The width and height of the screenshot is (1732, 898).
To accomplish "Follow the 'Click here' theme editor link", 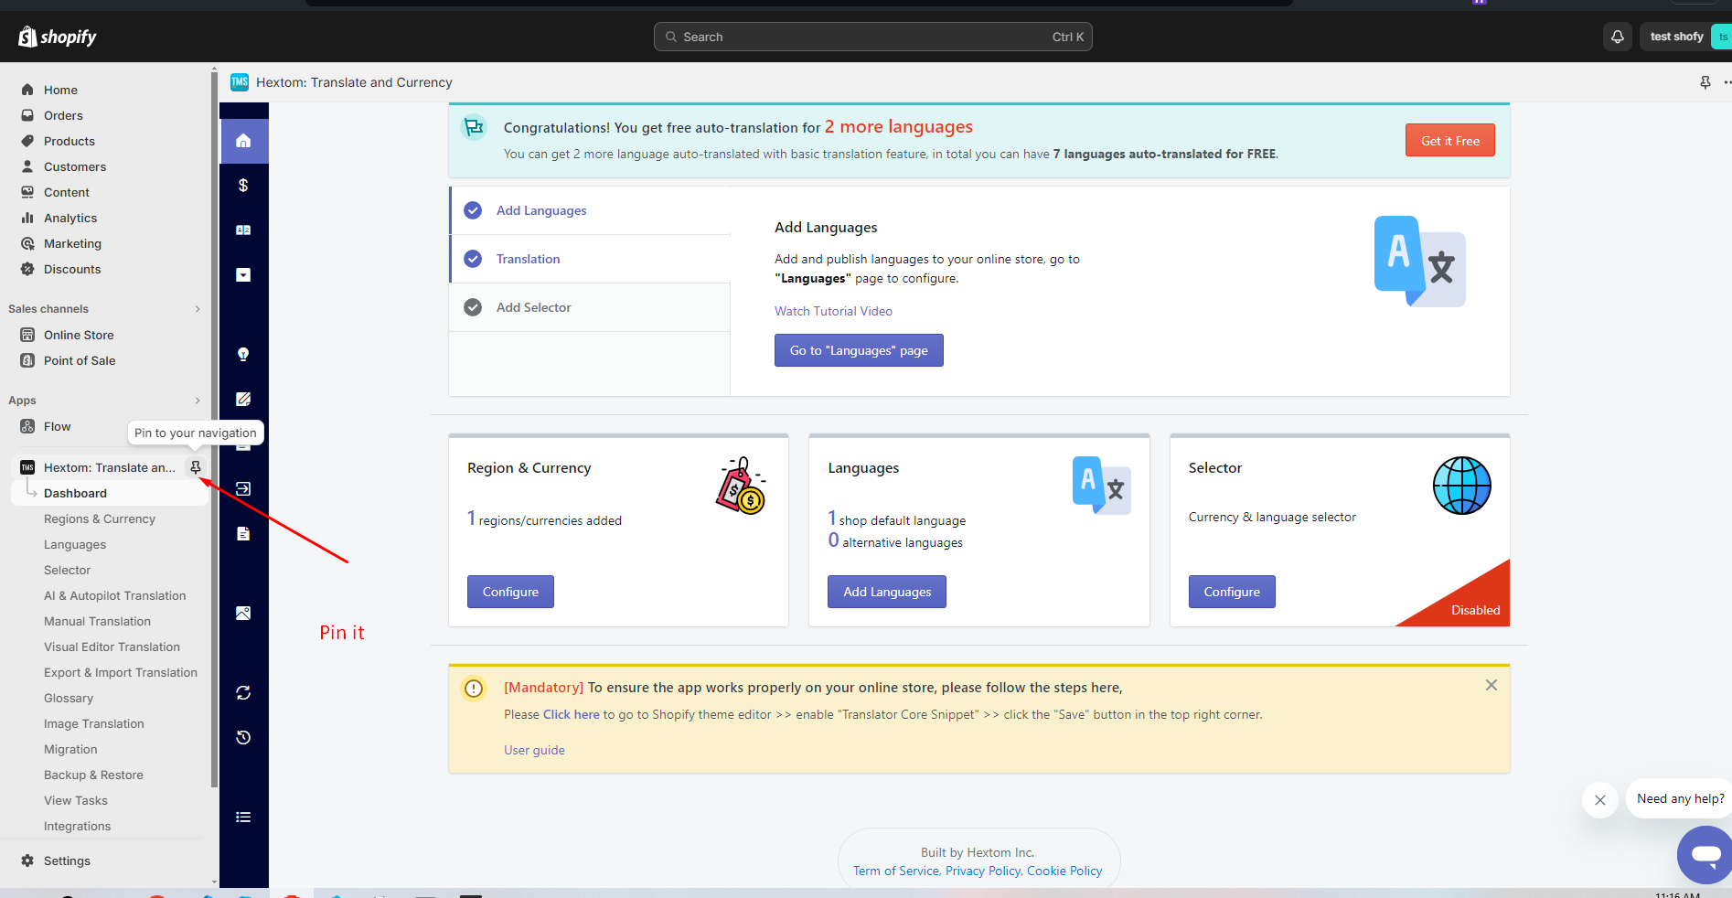I will point(572,714).
